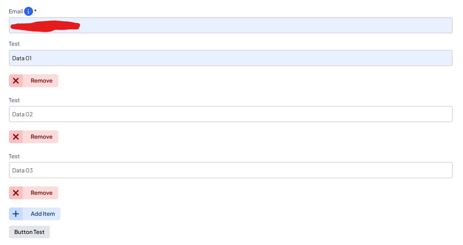463x245 pixels.
Task: Click the X icon below Data 03
Action: point(16,193)
